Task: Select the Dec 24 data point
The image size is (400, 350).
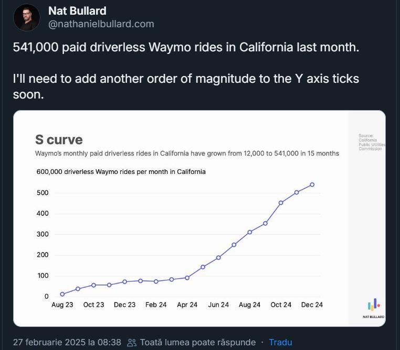Action: [312, 184]
